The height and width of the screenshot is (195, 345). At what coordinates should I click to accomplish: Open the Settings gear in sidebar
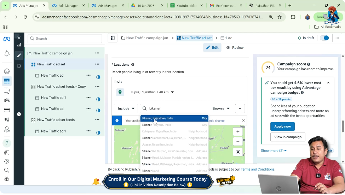tap(7, 161)
